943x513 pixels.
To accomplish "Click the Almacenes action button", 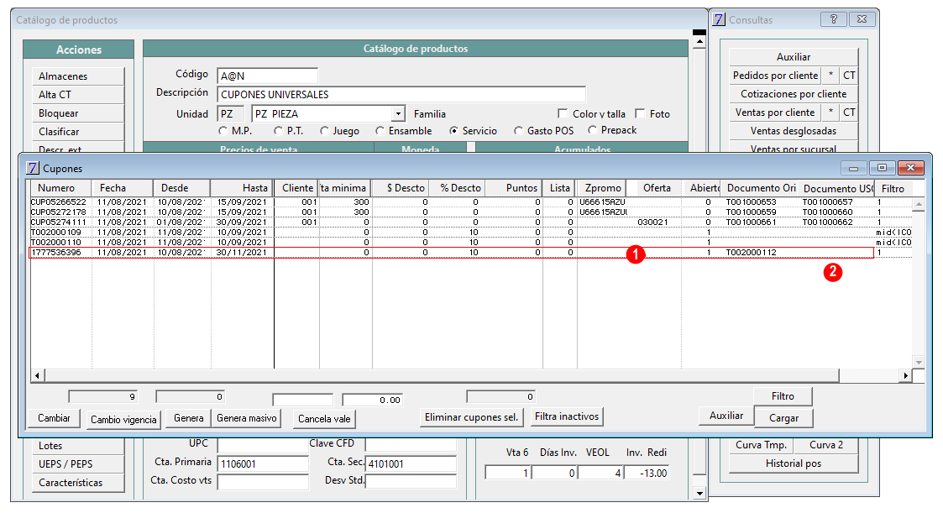I will pyautogui.click(x=78, y=76).
